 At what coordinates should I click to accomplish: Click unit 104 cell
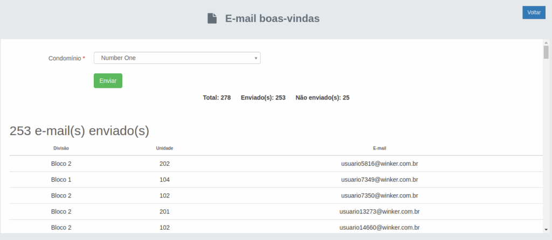164,180
